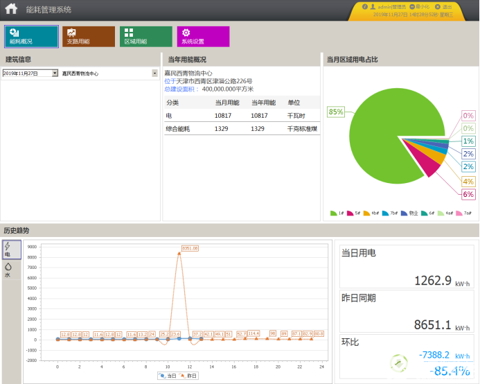Toggle the 4a# legend item in pie chart
The width and height of the screenshot is (480, 384).
(x=445, y=213)
